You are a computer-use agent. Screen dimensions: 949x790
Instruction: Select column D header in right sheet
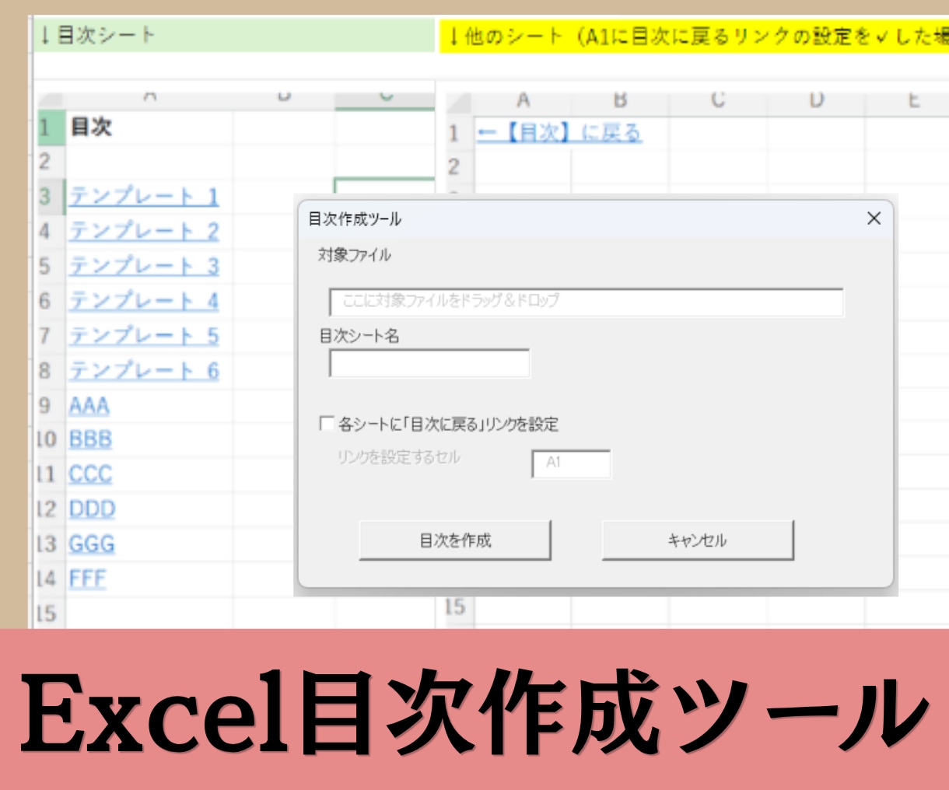click(816, 101)
